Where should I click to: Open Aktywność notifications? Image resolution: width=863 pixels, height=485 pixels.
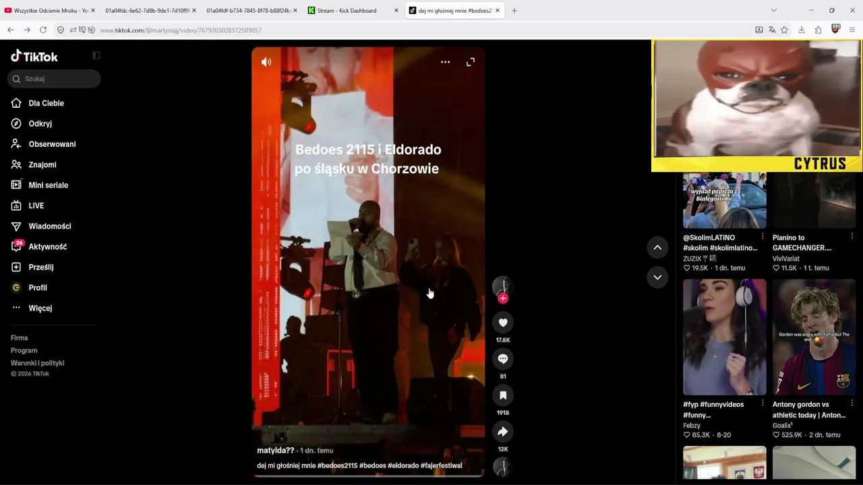tap(47, 247)
